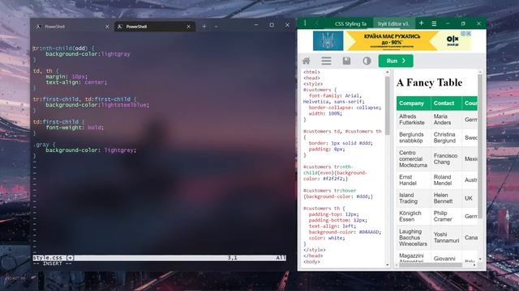Click the 'color: white;' code line
Image resolution: width=519 pixels, height=291 pixels.
(327, 238)
